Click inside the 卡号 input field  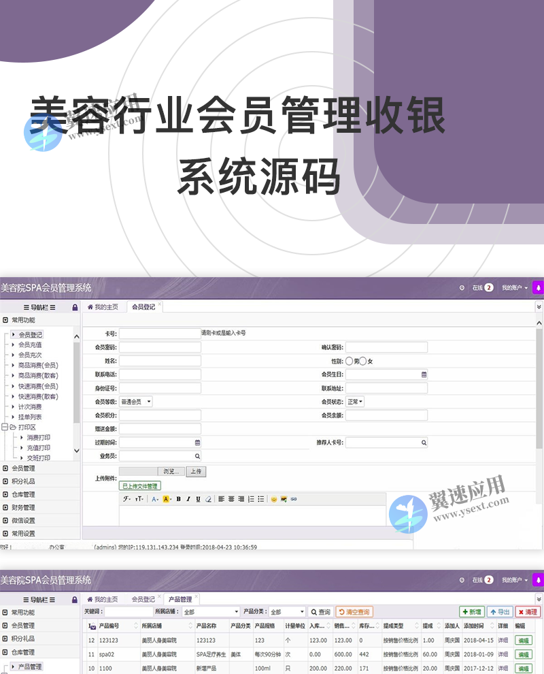coord(160,334)
